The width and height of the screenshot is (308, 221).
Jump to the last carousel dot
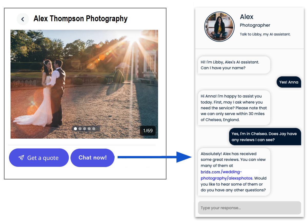94,129
